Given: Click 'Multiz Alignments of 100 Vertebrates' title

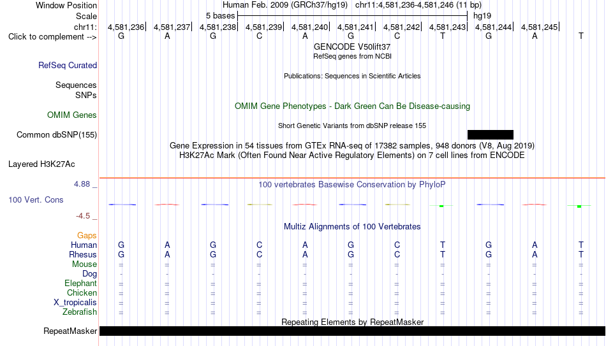Looking at the screenshot, I should point(352,227).
